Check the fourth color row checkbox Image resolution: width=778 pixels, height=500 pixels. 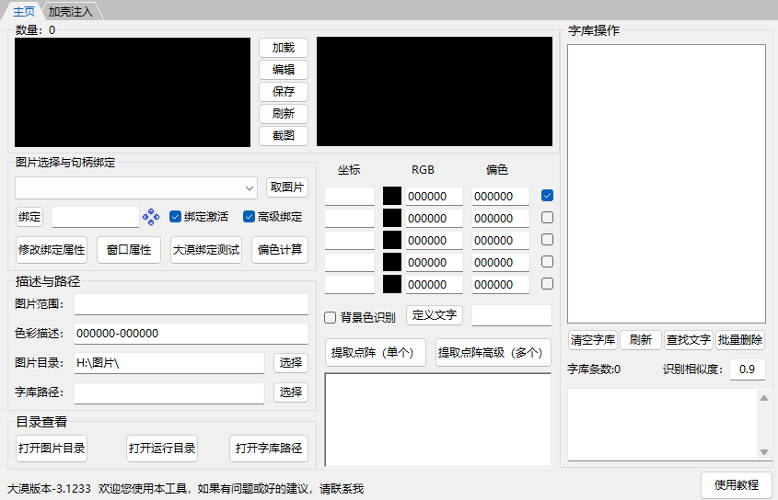[x=547, y=262]
